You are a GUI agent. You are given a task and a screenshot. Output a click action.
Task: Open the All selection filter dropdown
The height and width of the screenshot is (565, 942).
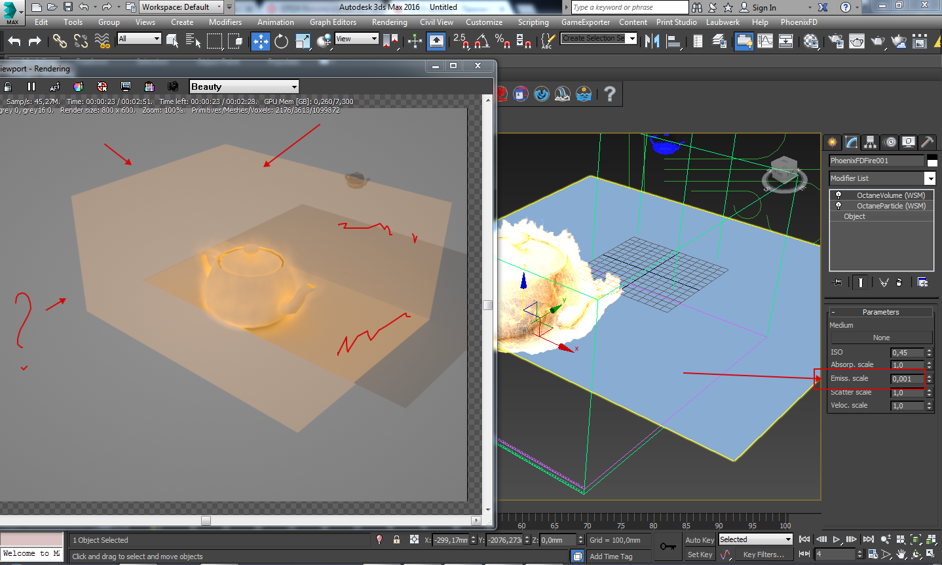point(139,39)
